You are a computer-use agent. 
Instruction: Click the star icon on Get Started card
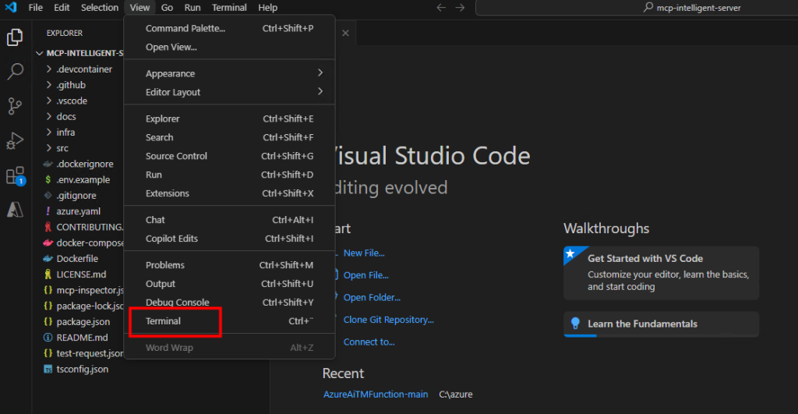click(570, 253)
